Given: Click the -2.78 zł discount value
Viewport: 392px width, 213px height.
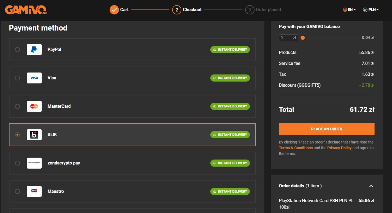Looking at the screenshot, I should [x=367, y=85].
